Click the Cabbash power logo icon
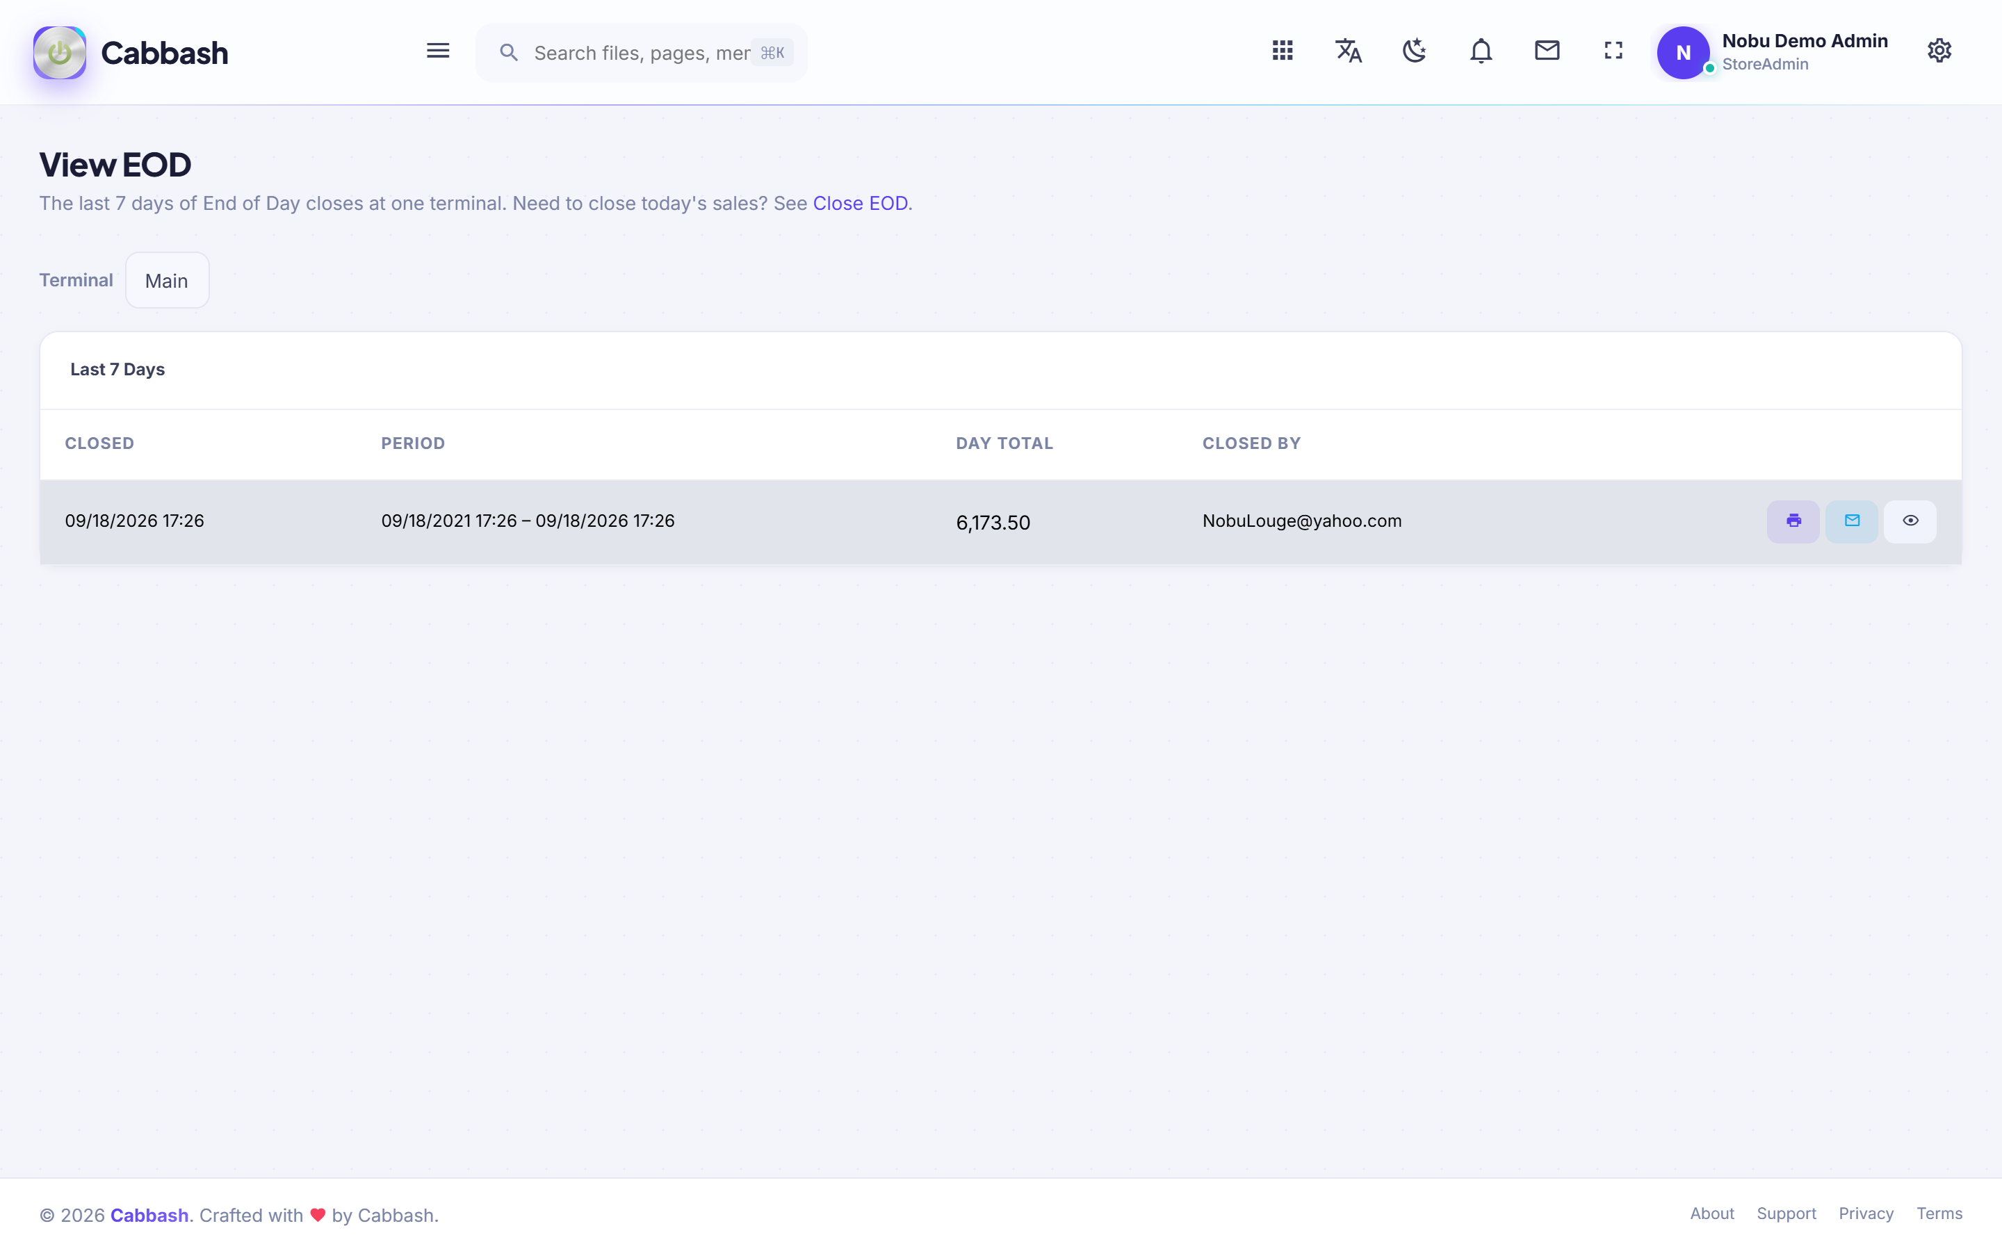 (x=60, y=52)
